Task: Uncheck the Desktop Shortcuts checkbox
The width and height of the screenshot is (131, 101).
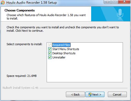Action: coord(50,53)
